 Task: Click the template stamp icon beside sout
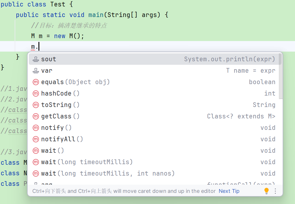[36, 59]
